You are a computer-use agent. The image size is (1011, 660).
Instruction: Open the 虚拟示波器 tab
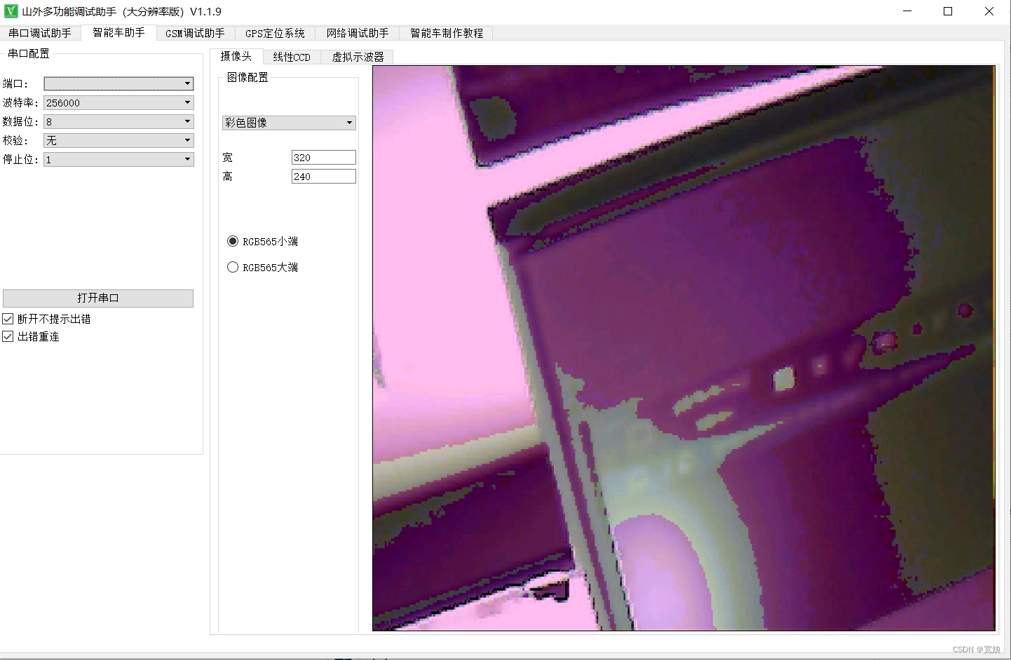[358, 57]
